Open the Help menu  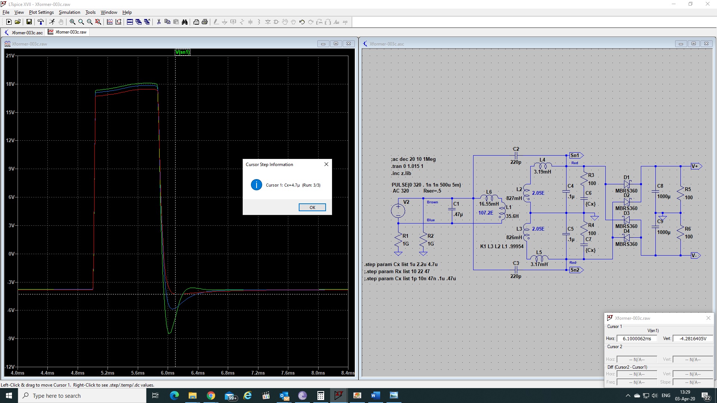(x=127, y=12)
